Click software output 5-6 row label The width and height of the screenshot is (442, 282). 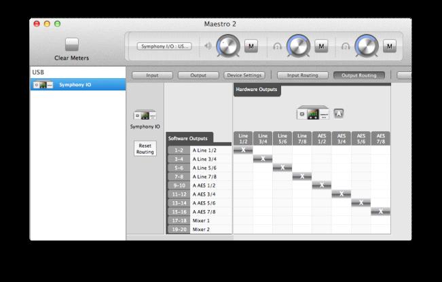tap(179, 168)
